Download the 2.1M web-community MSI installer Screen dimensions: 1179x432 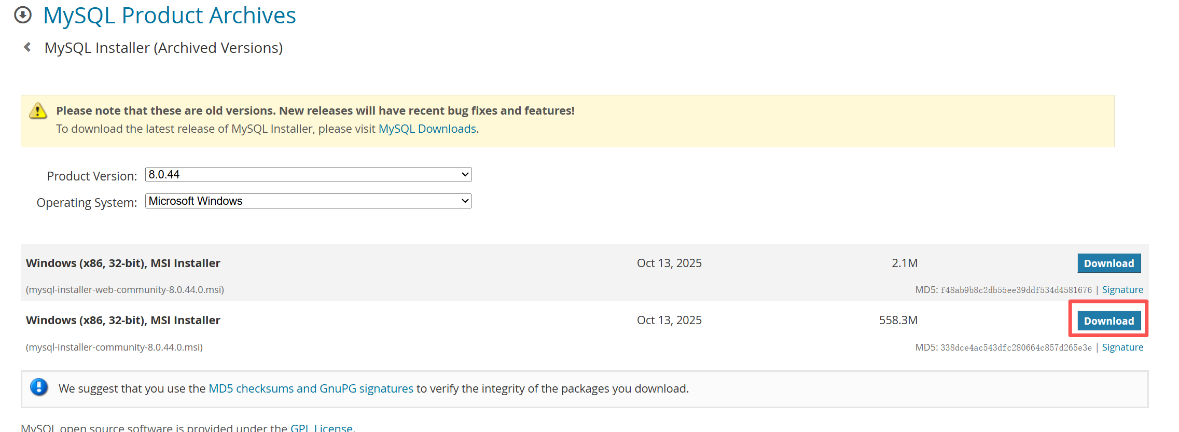(1109, 263)
